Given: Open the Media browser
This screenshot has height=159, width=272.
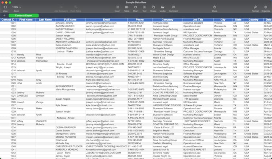Looking at the screenshot, I should click(x=162, y=7).
